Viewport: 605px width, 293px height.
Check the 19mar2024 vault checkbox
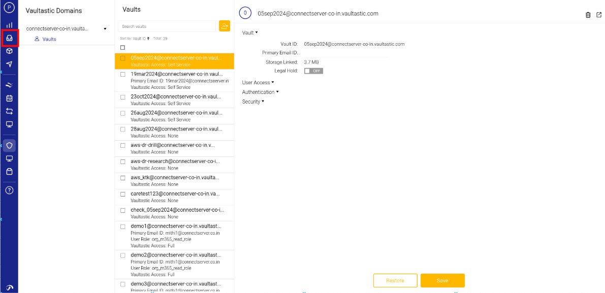pyautogui.click(x=123, y=74)
